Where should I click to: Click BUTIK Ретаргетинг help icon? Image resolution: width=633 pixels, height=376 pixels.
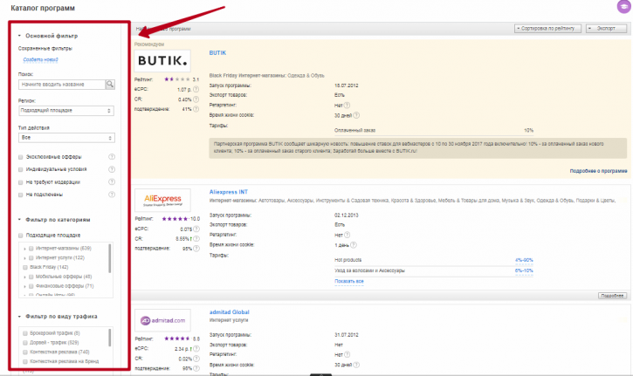click(x=347, y=106)
